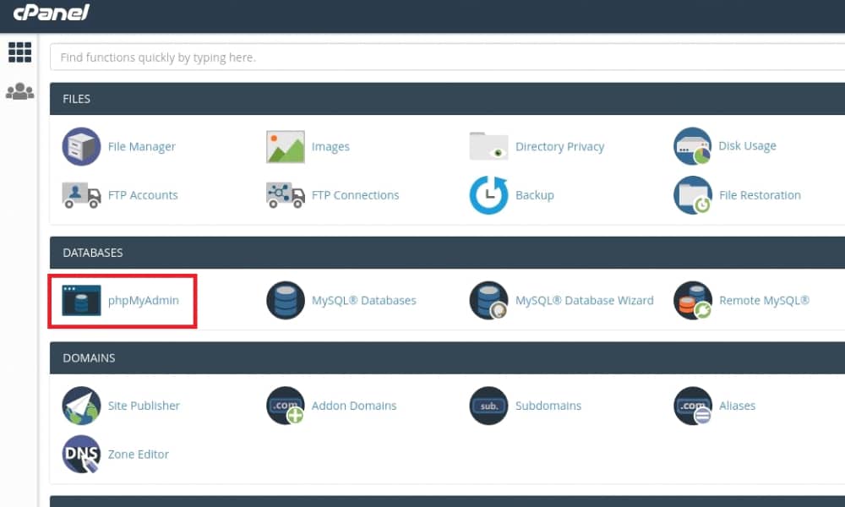Screen dimensions: 845x507
Task: Click the Subdomains icon
Action: 488,406
